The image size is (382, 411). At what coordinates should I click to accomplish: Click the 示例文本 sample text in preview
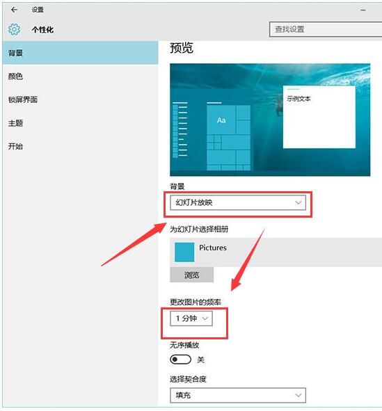pos(299,99)
